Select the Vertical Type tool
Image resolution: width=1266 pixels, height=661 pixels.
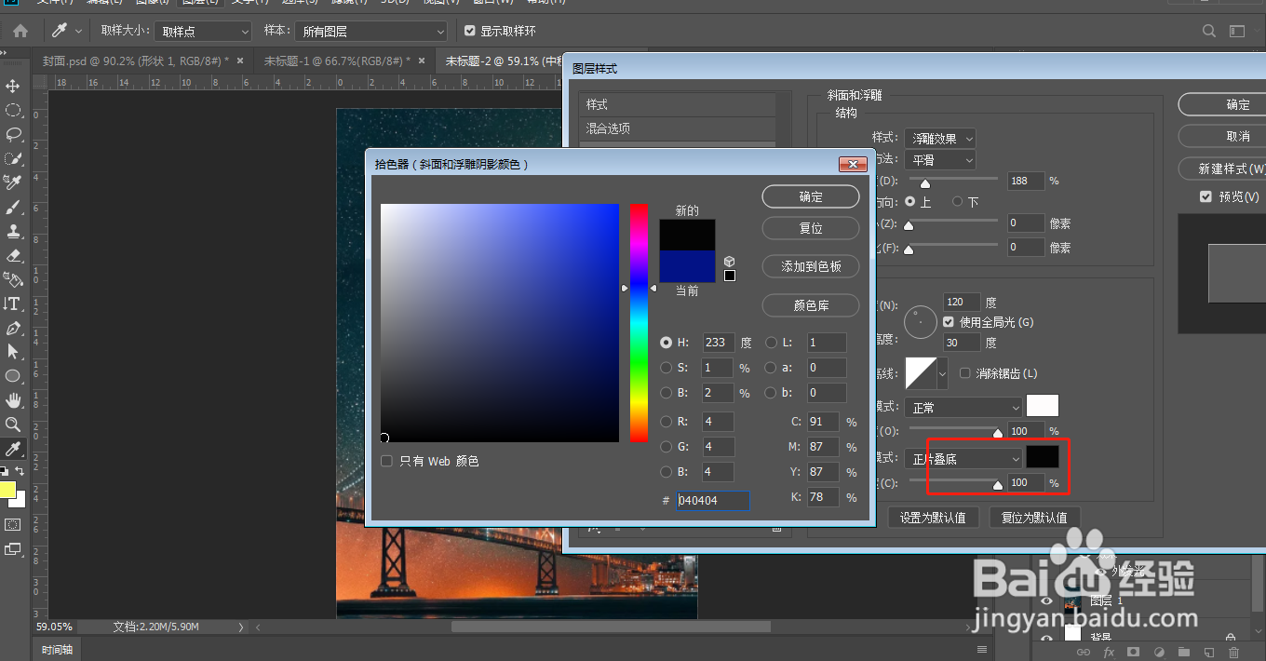pyautogui.click(x=13, y=304)
